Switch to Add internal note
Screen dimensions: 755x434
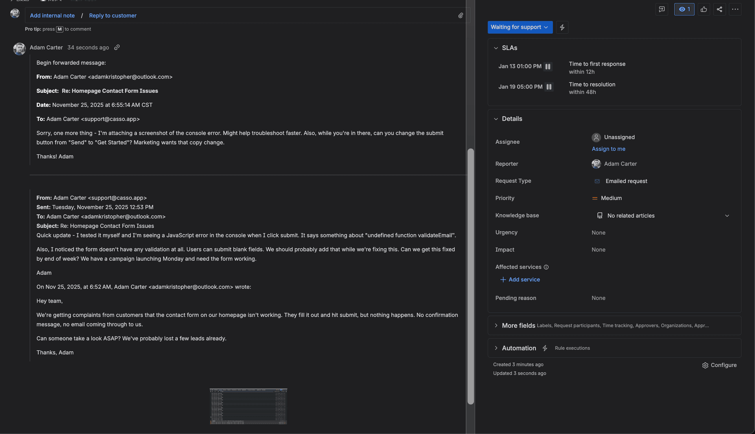point(52,15)
